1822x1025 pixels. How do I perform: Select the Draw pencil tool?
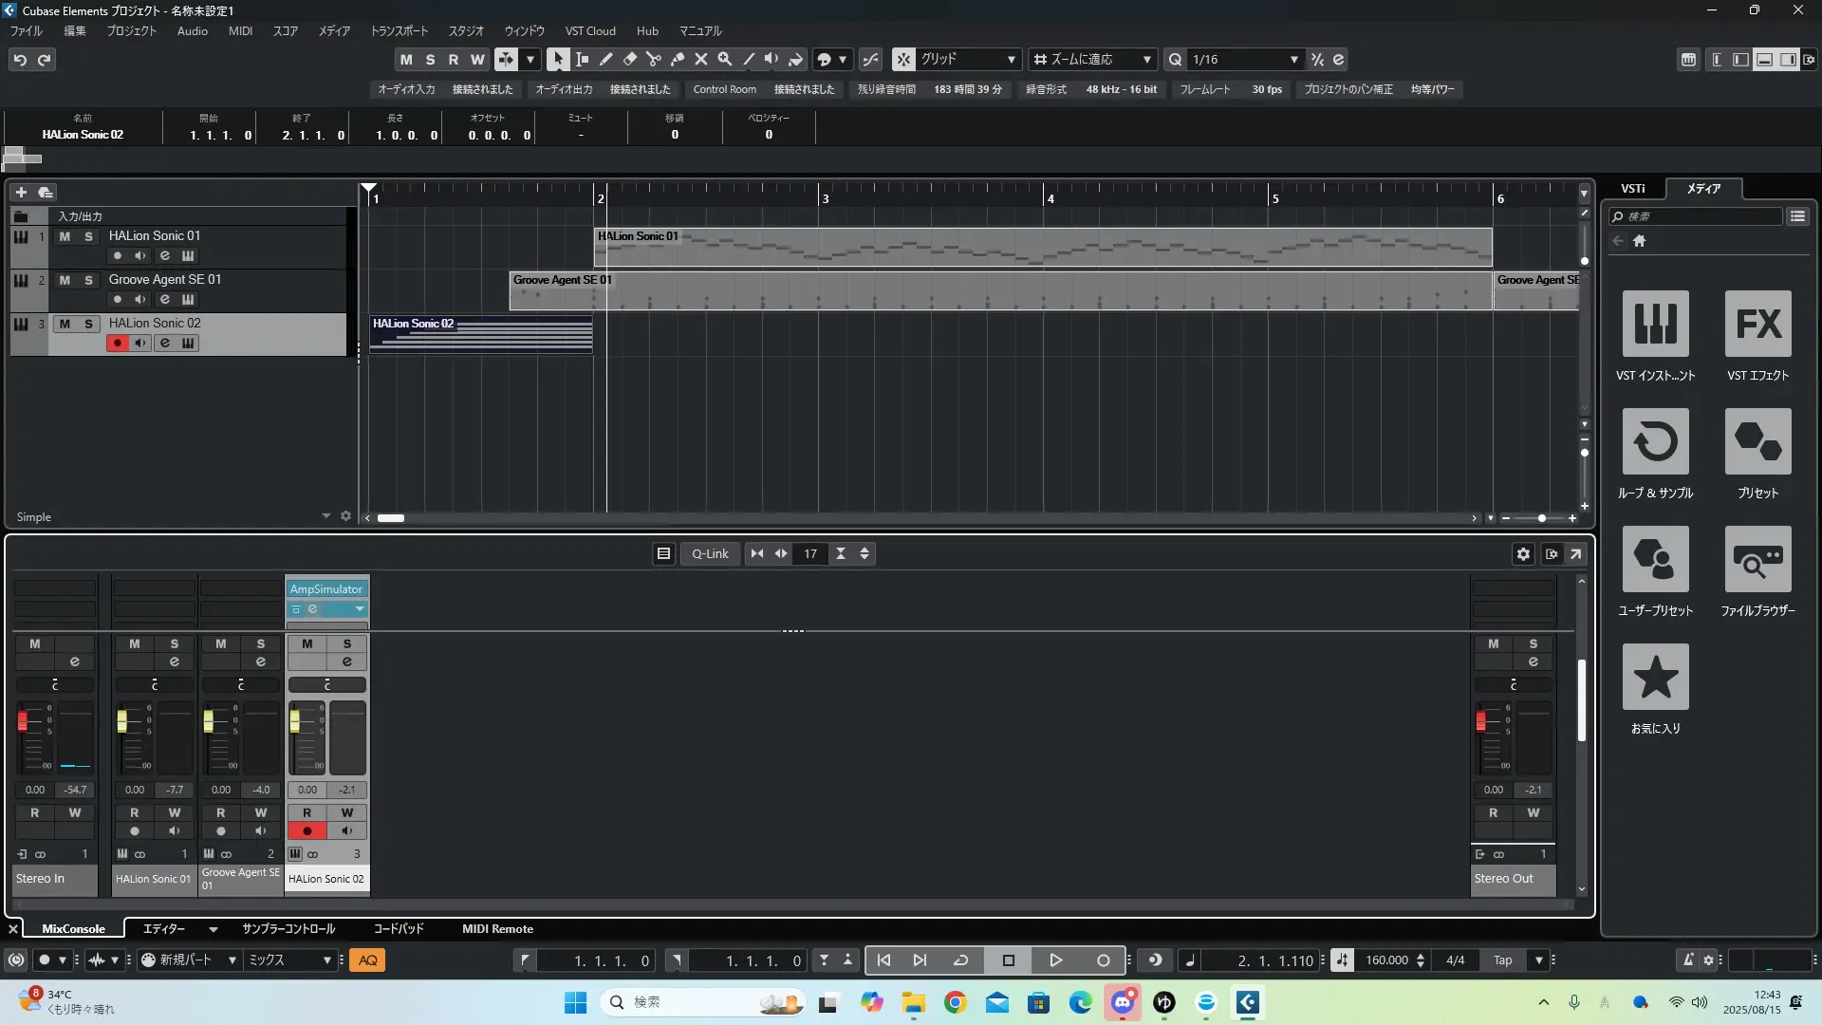[606, 59]
